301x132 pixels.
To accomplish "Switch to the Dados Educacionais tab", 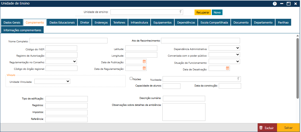I will click(62, 22).
